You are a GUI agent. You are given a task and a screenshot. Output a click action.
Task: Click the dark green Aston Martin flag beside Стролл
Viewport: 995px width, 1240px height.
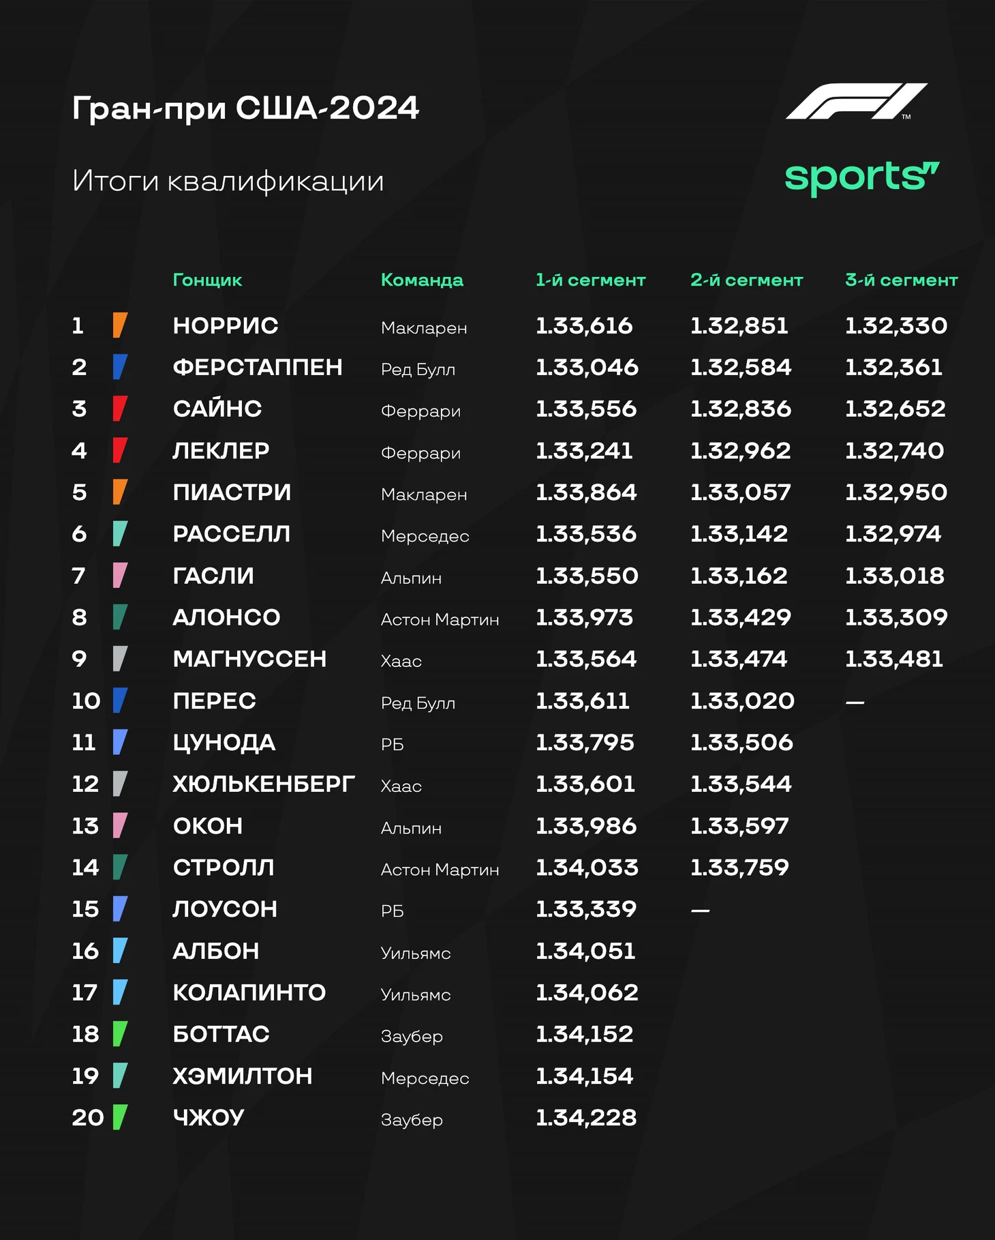(x=120, y=868)
